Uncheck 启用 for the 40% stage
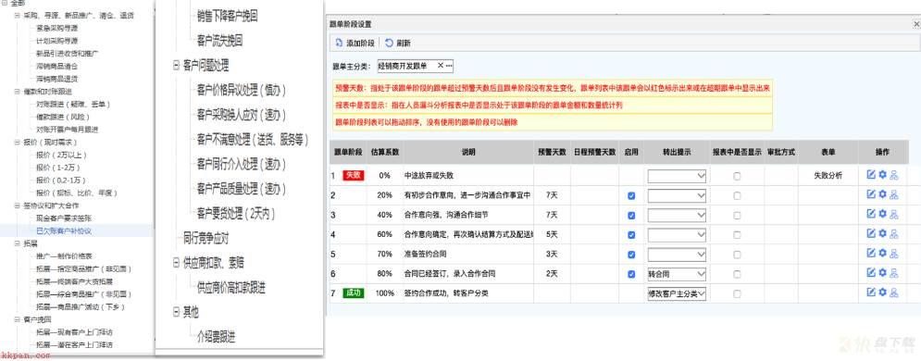This screenshot has width=921, height=361. 631,216
